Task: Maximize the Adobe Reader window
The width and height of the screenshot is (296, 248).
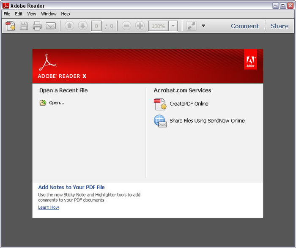Action: pos(283,5)
